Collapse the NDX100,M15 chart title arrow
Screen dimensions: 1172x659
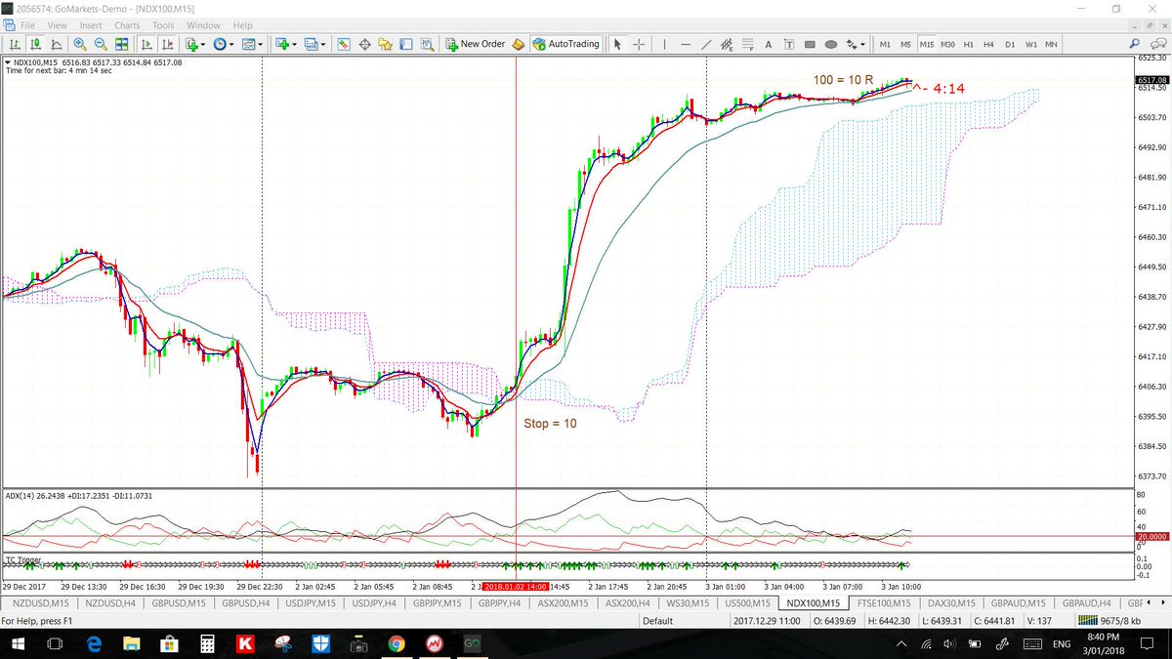(8, 62)
